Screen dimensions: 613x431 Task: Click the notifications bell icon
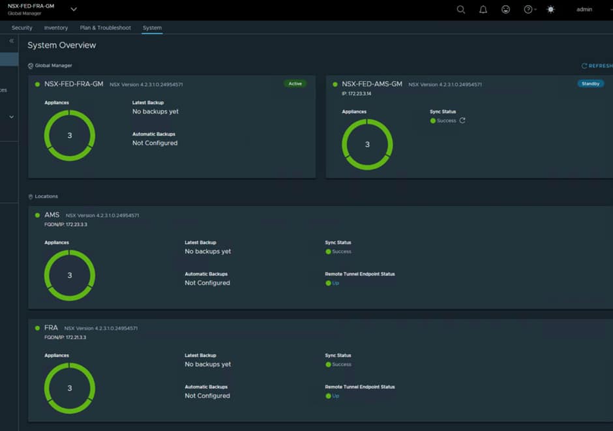(483, 10)
